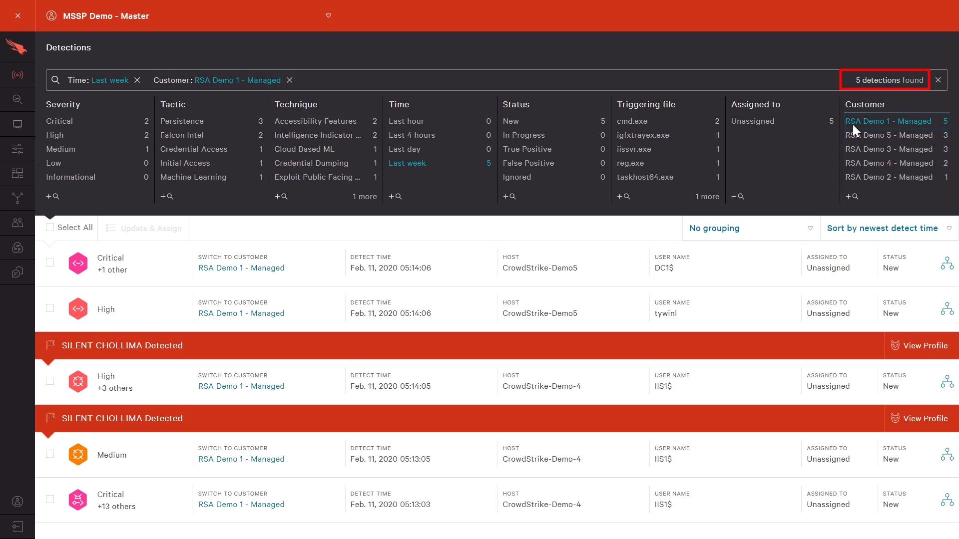Add Tactic filter search with plus magnifier
Viewport: 959px width, 539px height.
tap(167, 196)
